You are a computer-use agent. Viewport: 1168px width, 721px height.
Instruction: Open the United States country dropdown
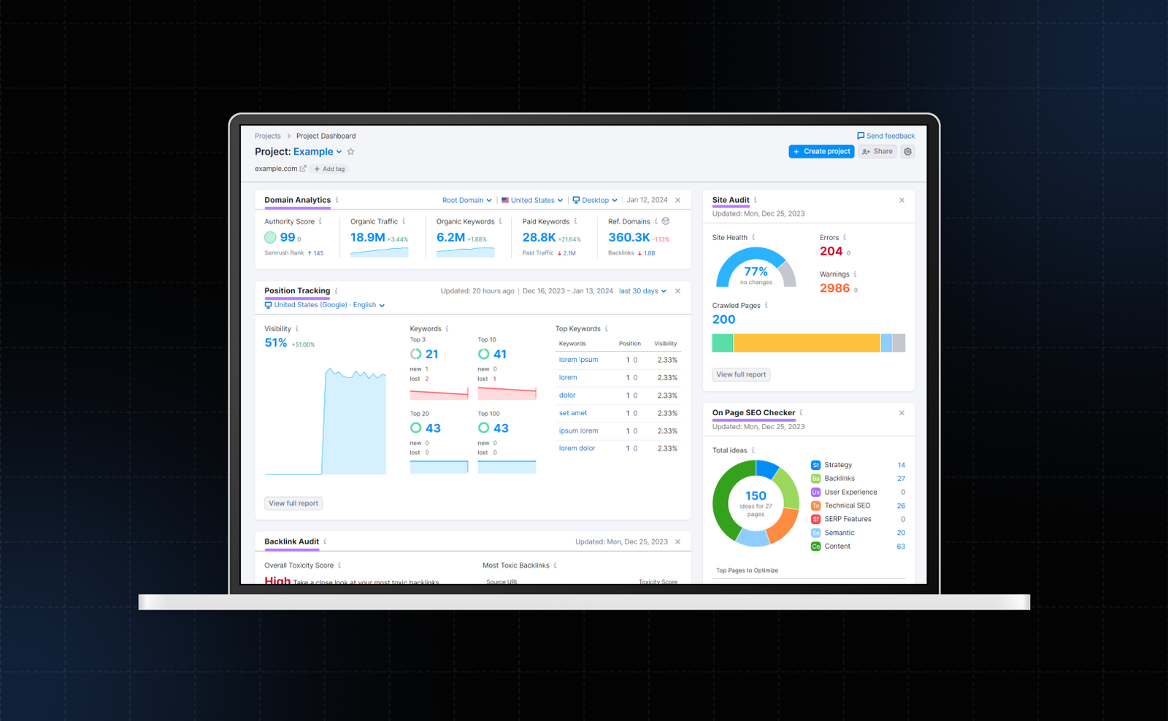click(x=532, y=200)
